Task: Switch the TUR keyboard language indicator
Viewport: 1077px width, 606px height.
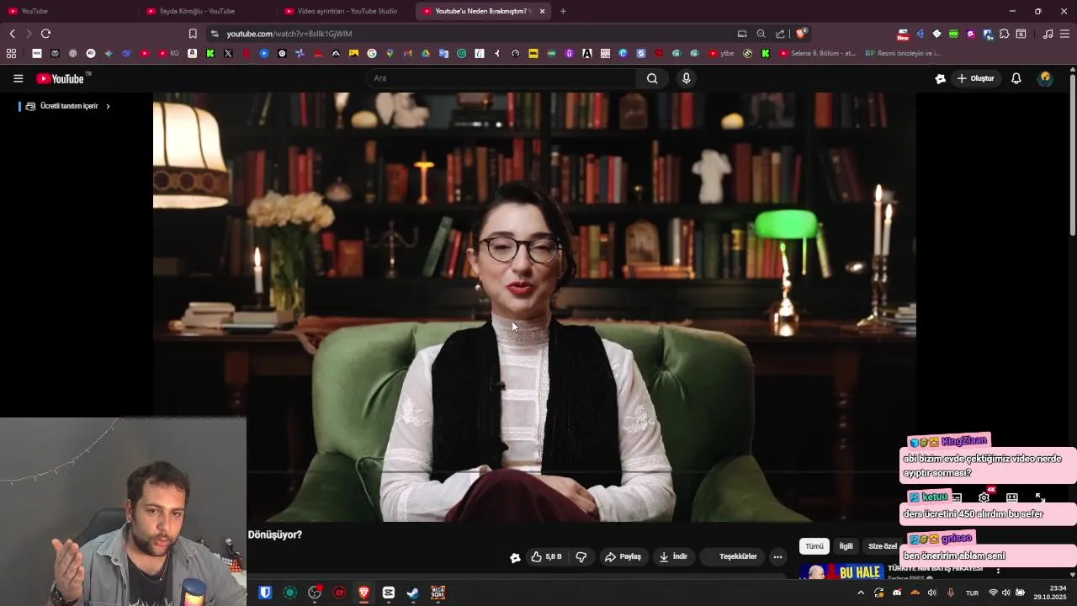Action: [972, 593]
